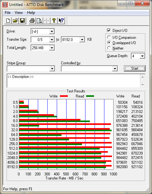Expand the Drive dropdown list

click(52, 32)
